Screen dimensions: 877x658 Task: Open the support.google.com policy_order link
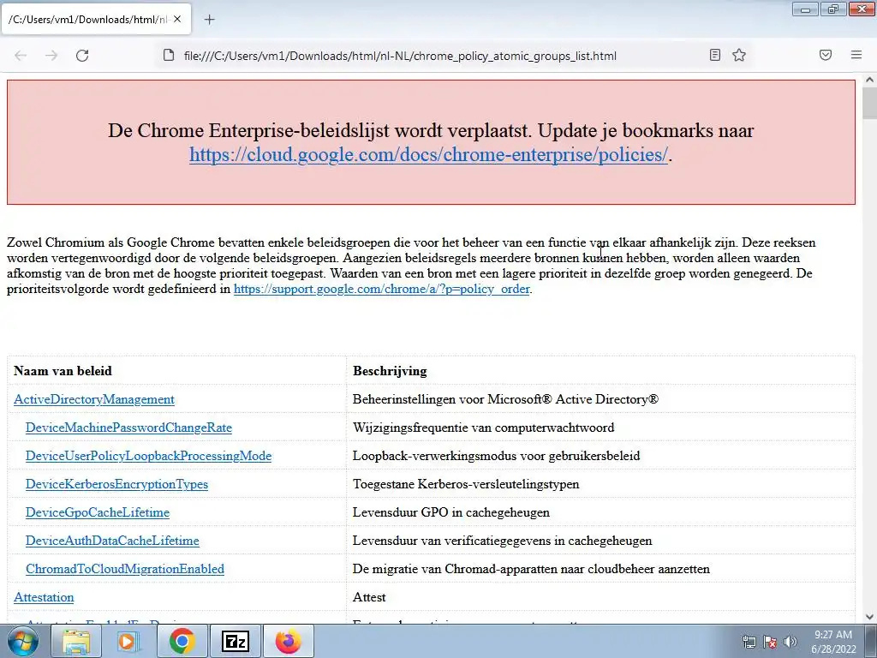pos(381,289)
